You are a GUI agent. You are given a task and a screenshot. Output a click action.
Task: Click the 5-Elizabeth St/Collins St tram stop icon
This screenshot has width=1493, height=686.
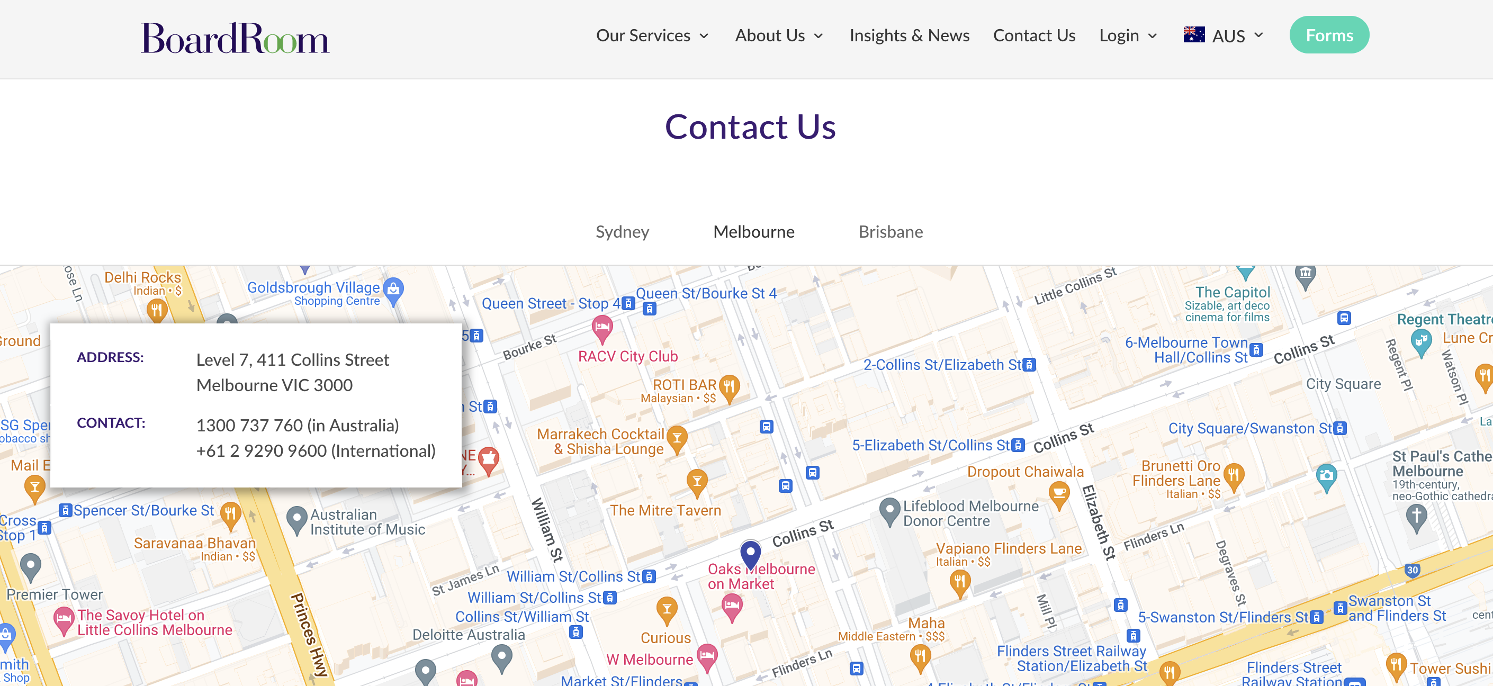[1018, 446]
